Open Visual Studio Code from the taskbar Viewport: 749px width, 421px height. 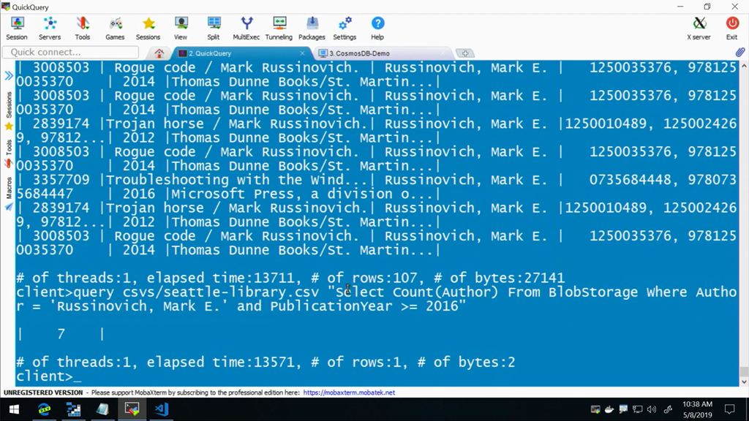(x=162, y=409)
